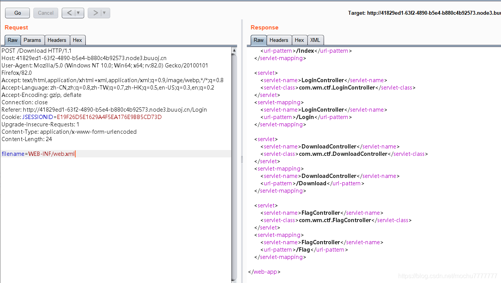This screenshot has height=283, width=501.
Task: Click the /Index url-pattern line
Action: pyautogui.click(x=306, y=51)
